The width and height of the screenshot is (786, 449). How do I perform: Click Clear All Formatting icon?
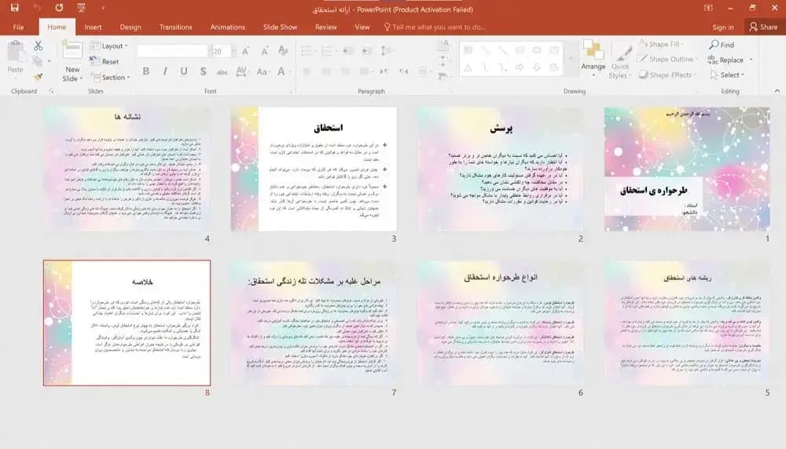tap(283, 50)
